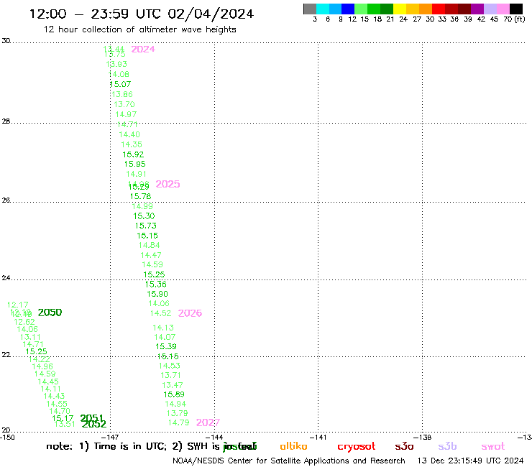Click the wave height value 14.13

[163, 328]
